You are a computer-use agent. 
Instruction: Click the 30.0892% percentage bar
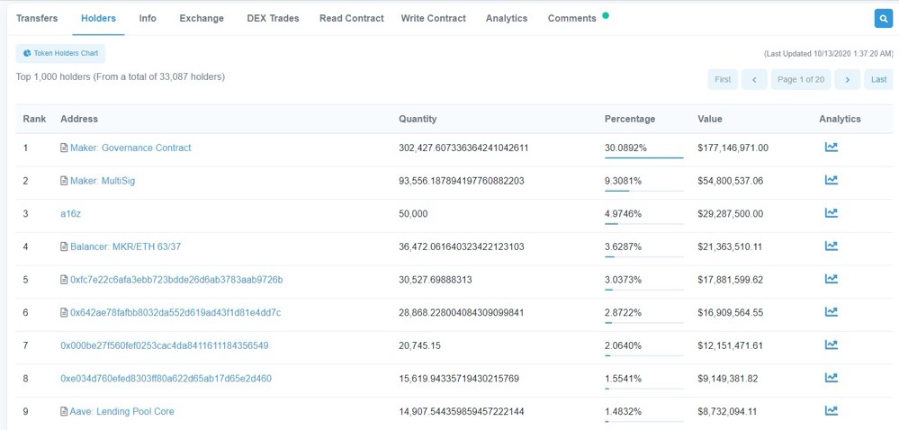tap(643, 157)
